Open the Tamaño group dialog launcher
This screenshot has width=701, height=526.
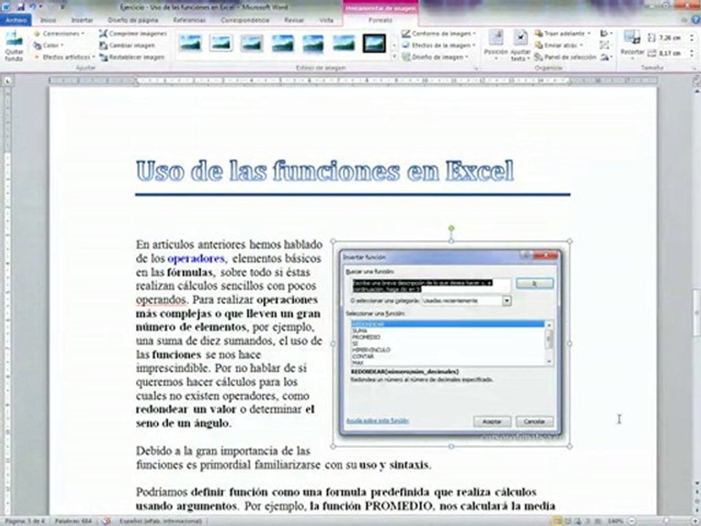694,69
